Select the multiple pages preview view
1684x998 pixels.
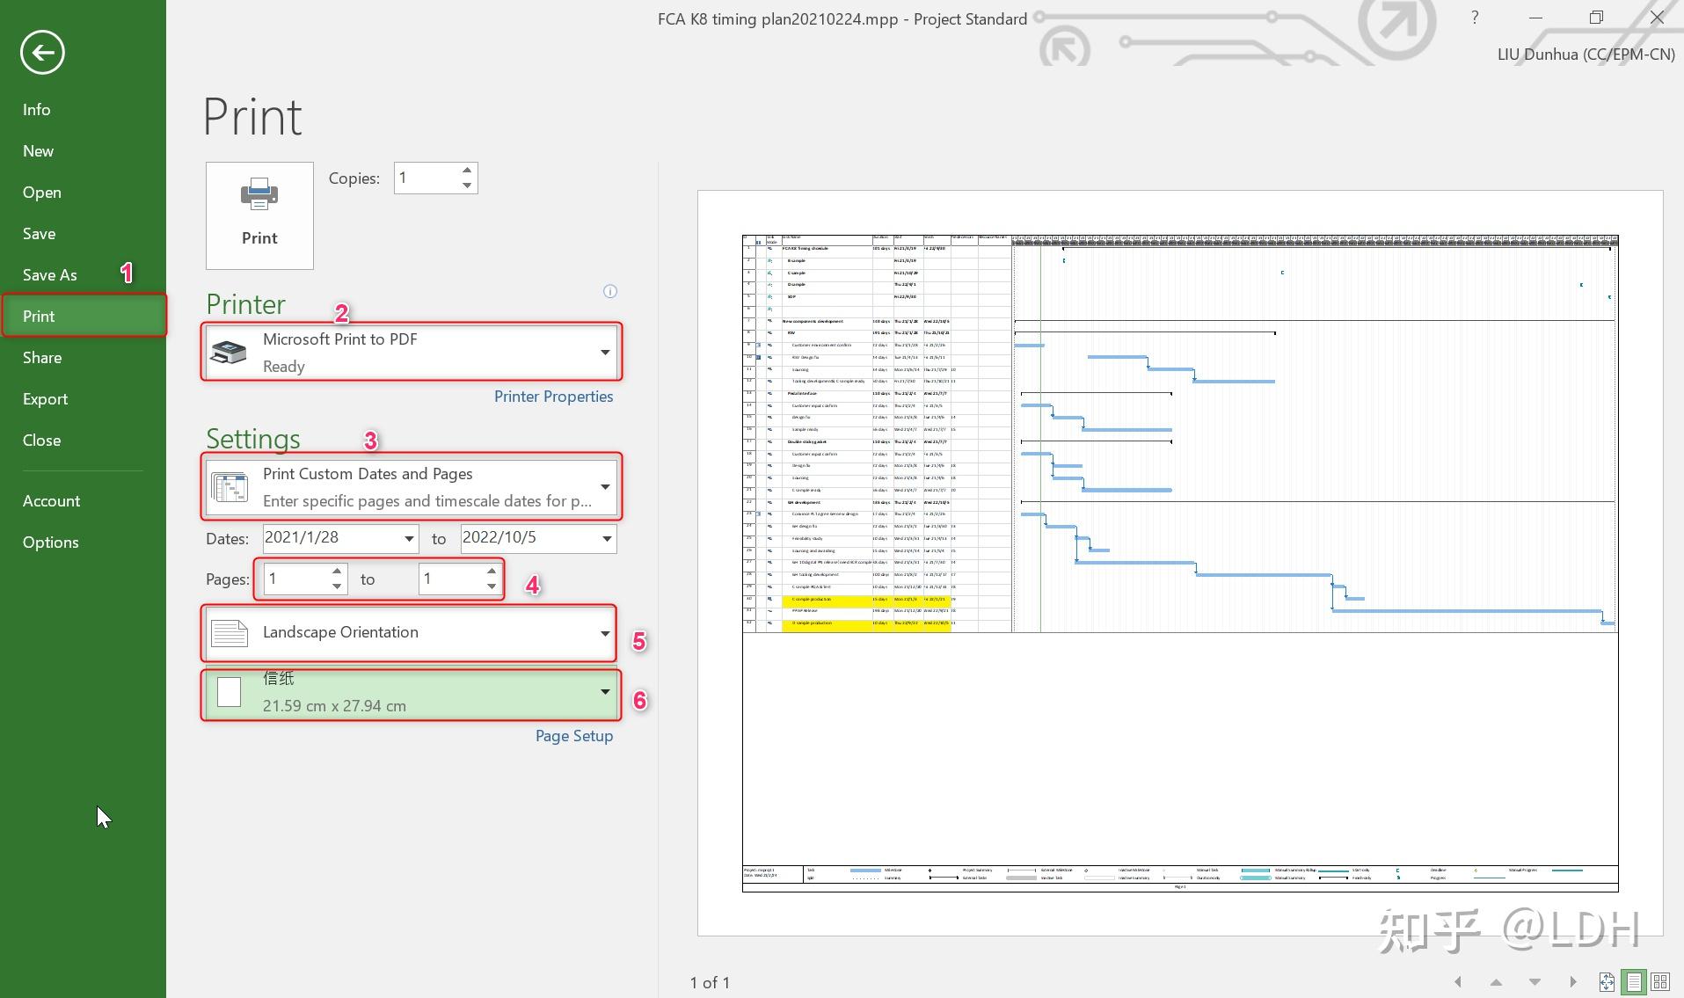point(1661,982)
